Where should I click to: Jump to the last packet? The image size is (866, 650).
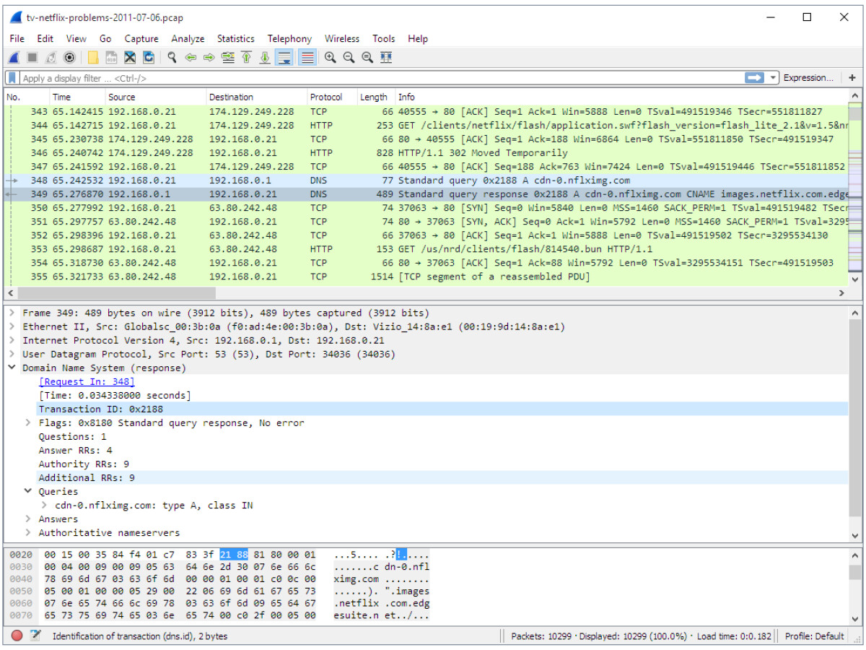coord(264,57)
